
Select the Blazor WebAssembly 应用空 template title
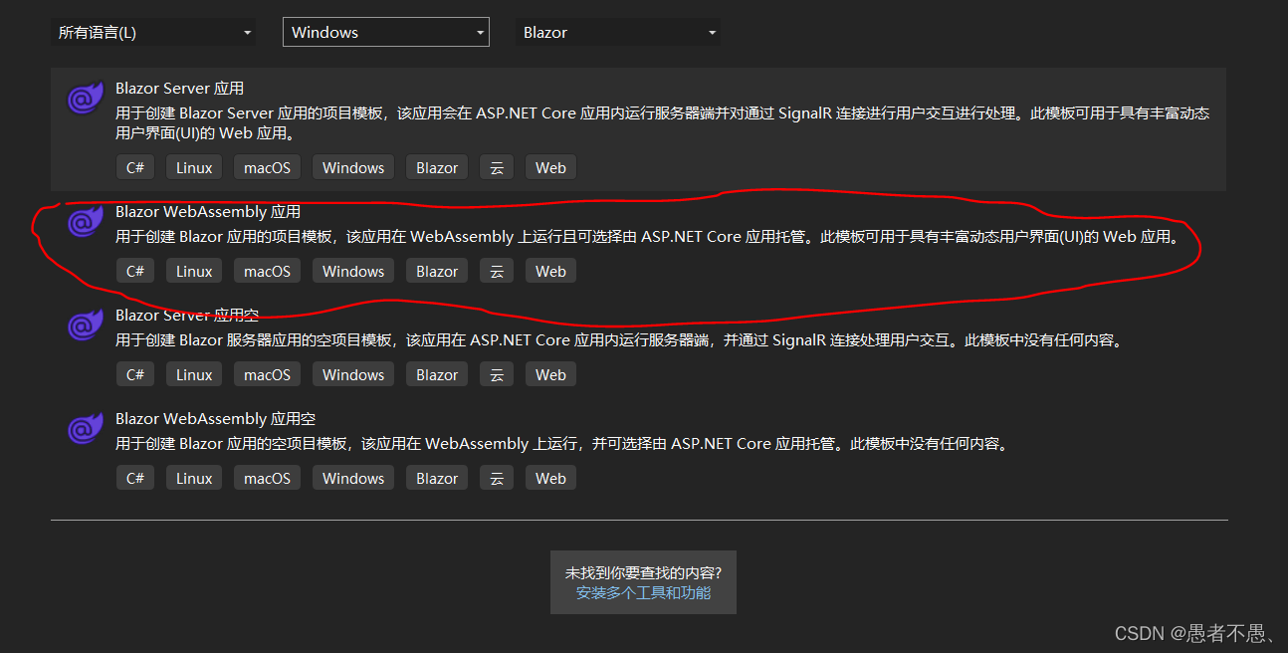pyautogui.click(x=215, y=419)
